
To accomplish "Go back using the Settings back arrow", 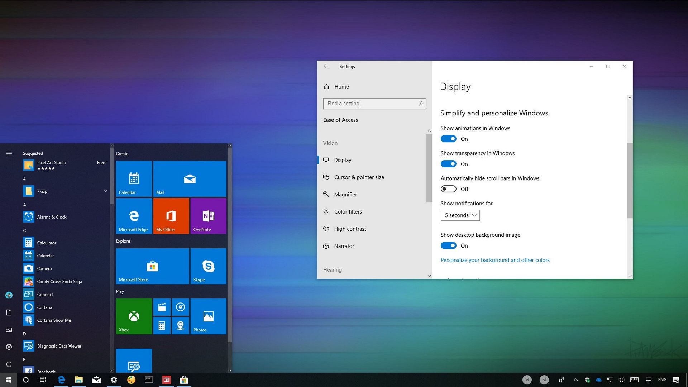I will point(326,66).
